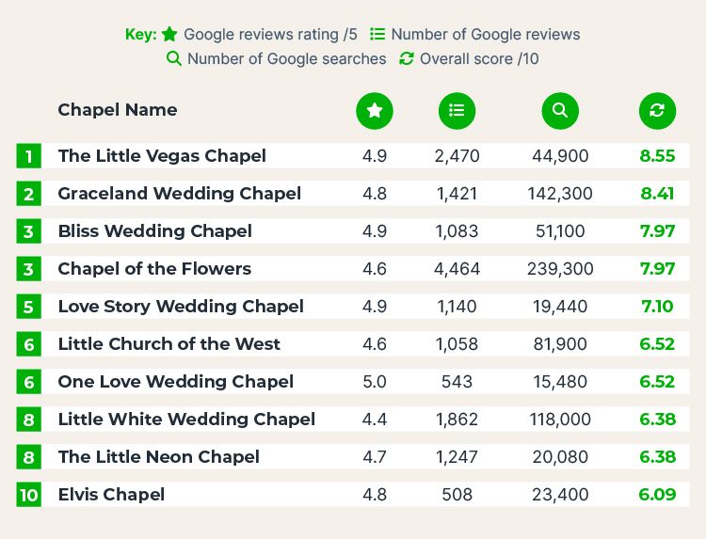Click the 6.09 score for Elvis Chapel
The height and width of the screenshot is (539, 706).
tap(657, 495)
